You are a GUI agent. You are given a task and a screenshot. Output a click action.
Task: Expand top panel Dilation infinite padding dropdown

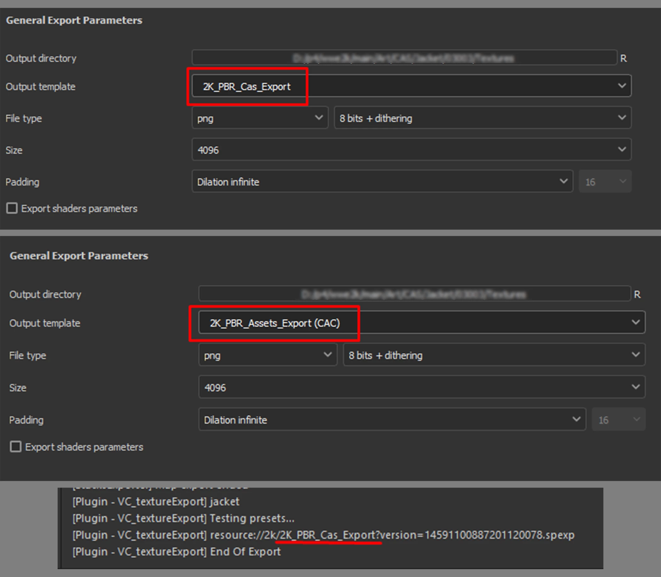pos(382,182)
